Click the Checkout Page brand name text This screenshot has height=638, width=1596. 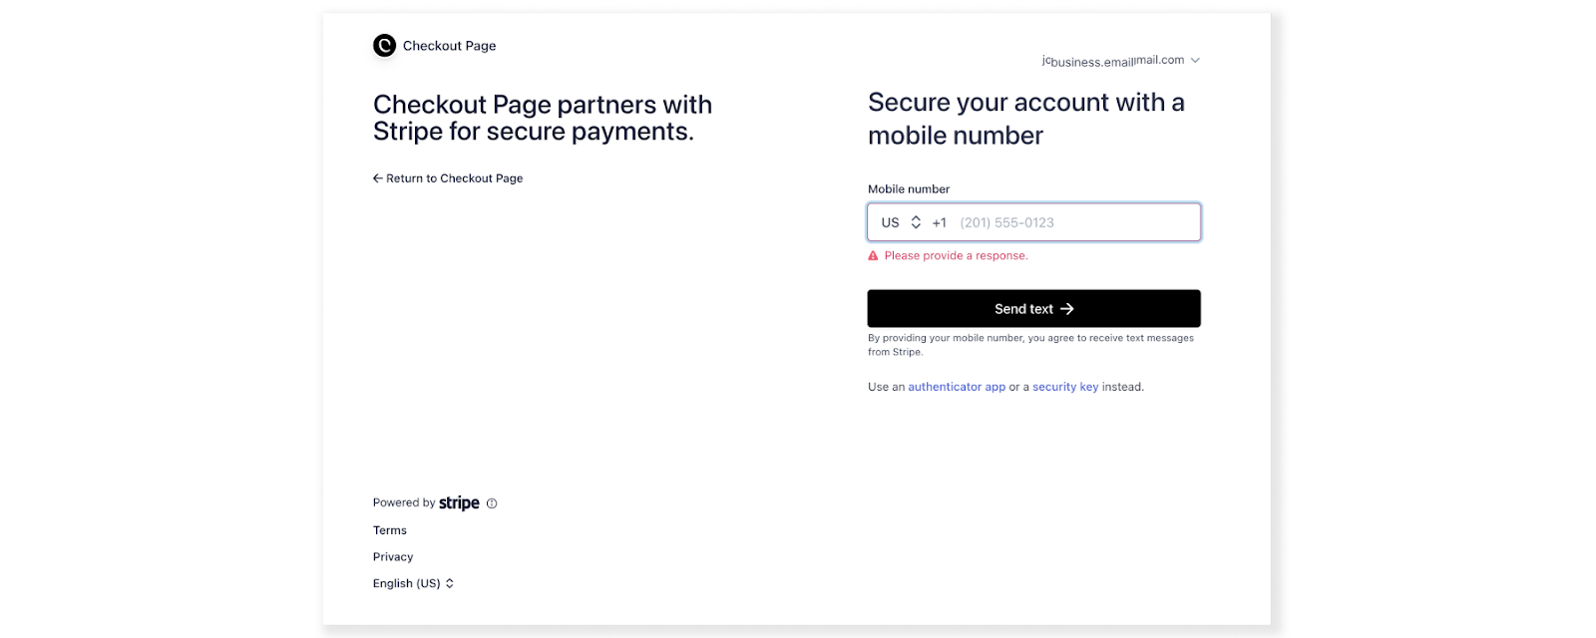pyautogui.click(x=449, y=46)
